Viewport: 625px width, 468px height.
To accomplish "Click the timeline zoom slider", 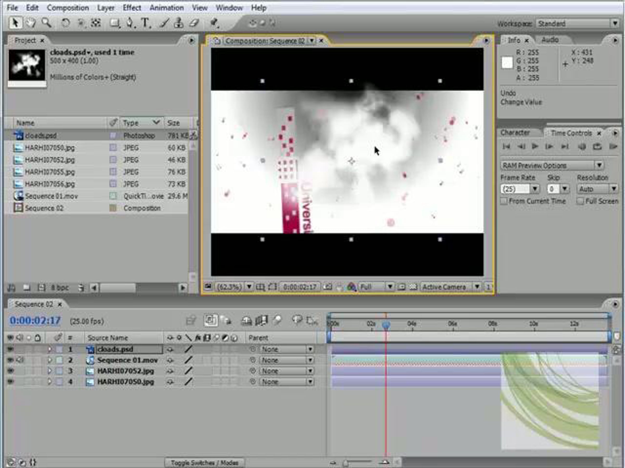I will (345, 463).
